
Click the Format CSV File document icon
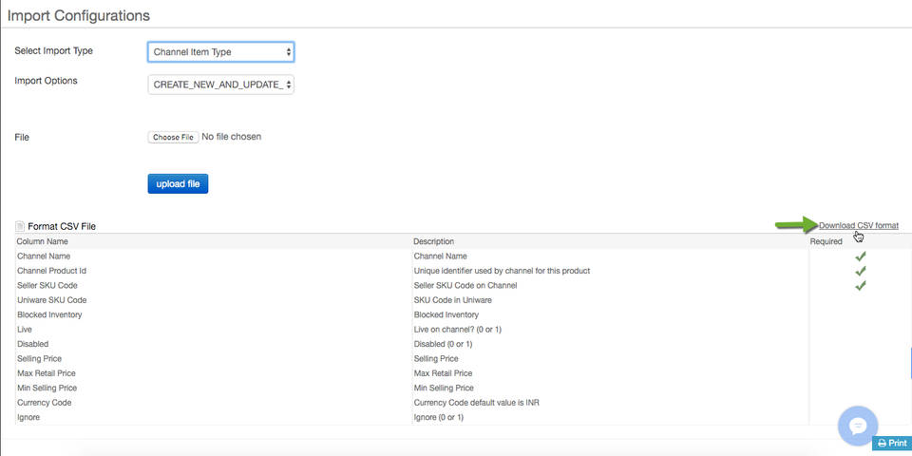pyautogui.click(x=20, y=226)
